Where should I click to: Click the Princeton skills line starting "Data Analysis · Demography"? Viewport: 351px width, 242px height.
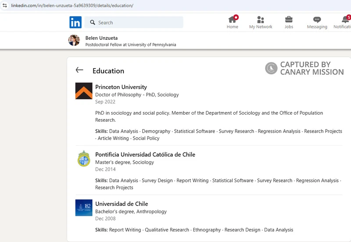tap(218, 135)
